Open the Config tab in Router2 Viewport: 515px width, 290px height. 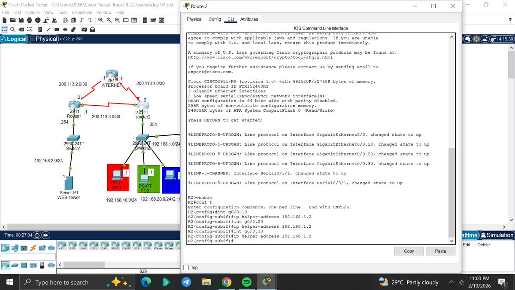215,19
